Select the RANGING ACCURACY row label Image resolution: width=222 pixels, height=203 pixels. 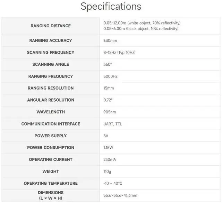(51, 40)
